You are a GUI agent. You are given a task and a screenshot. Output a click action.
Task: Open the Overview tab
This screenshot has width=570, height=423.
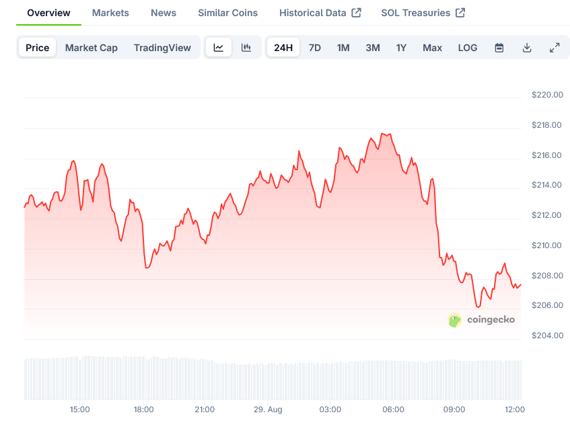click(48, 13)
